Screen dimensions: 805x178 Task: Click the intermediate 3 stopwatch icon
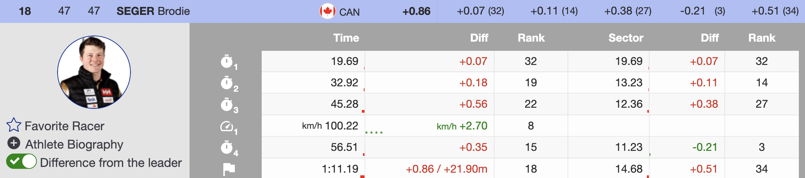point(227,104)
